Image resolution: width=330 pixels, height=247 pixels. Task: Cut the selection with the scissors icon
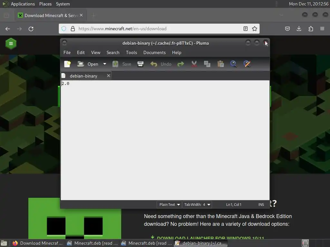point(194,64)
